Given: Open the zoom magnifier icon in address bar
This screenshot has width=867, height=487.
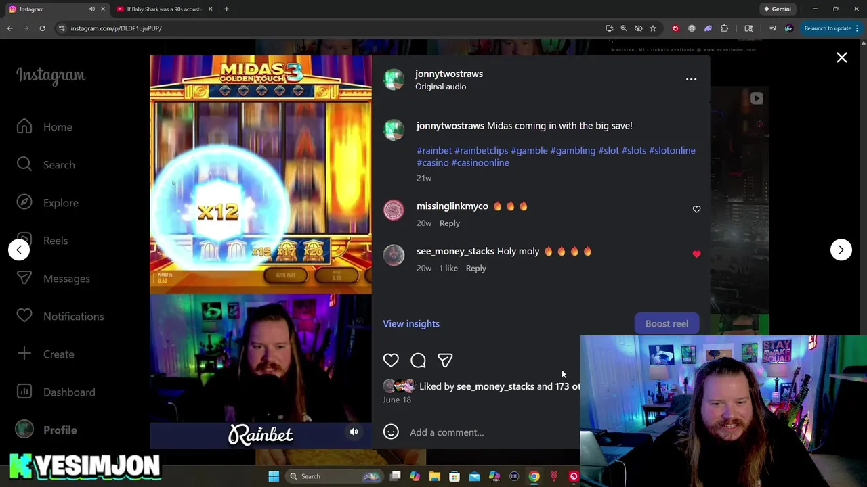Looking at the screenshot, I should coord(624,28).
